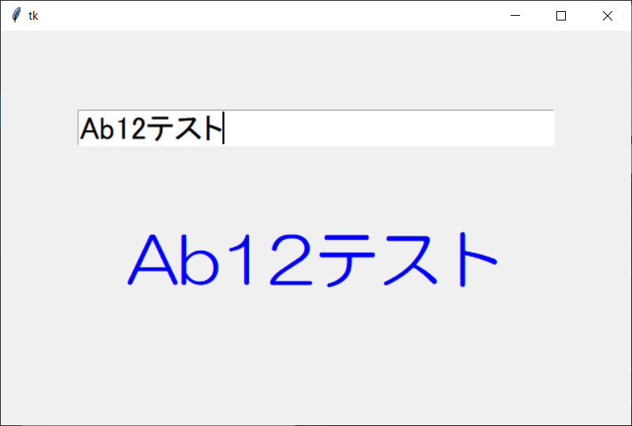Click the empty white area of entry field
632x426 pixels.
[389, 128]
